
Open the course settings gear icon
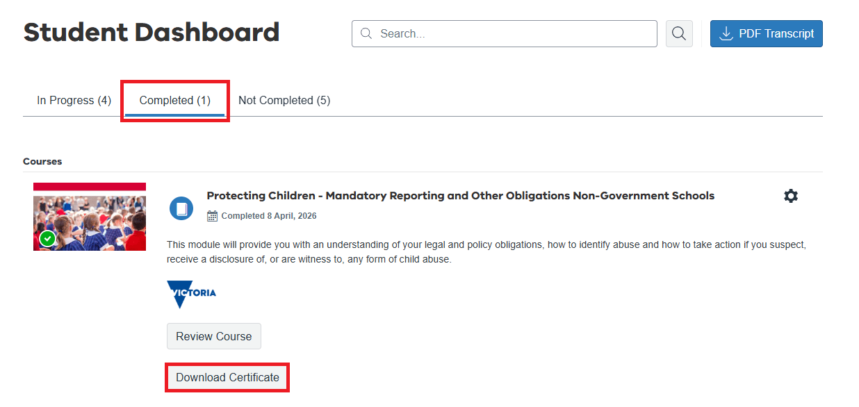[x=791, y=196]
